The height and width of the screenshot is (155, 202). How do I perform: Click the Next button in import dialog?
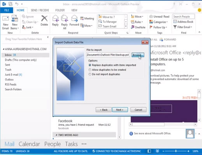[120, 110]
